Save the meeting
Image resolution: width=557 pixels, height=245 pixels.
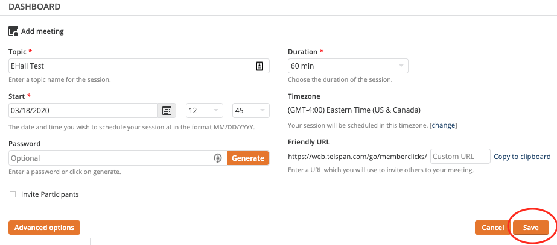[x=530, y=228]
